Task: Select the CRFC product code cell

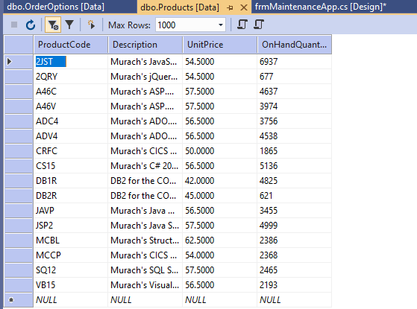Action: (71, 151)
